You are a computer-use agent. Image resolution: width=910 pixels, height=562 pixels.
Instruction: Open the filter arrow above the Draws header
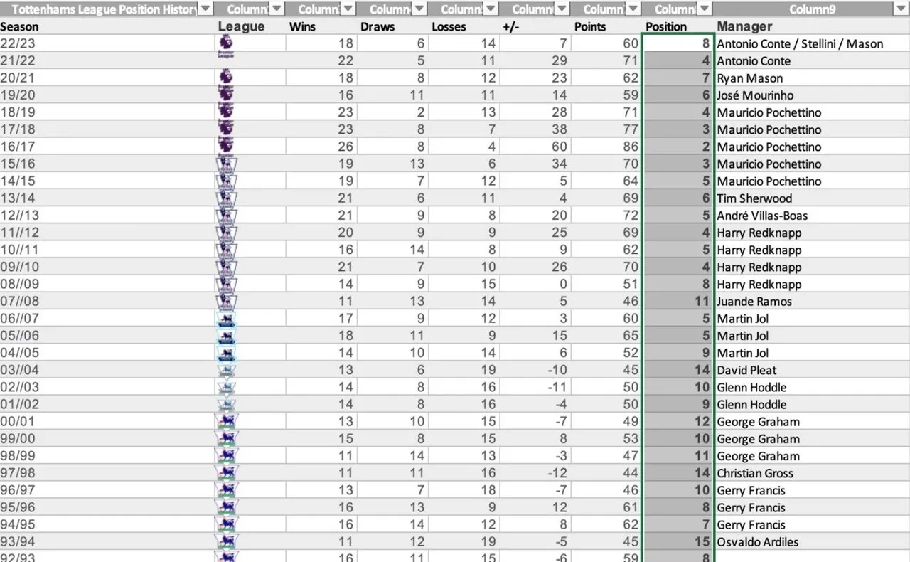click(x=419, y=9)
